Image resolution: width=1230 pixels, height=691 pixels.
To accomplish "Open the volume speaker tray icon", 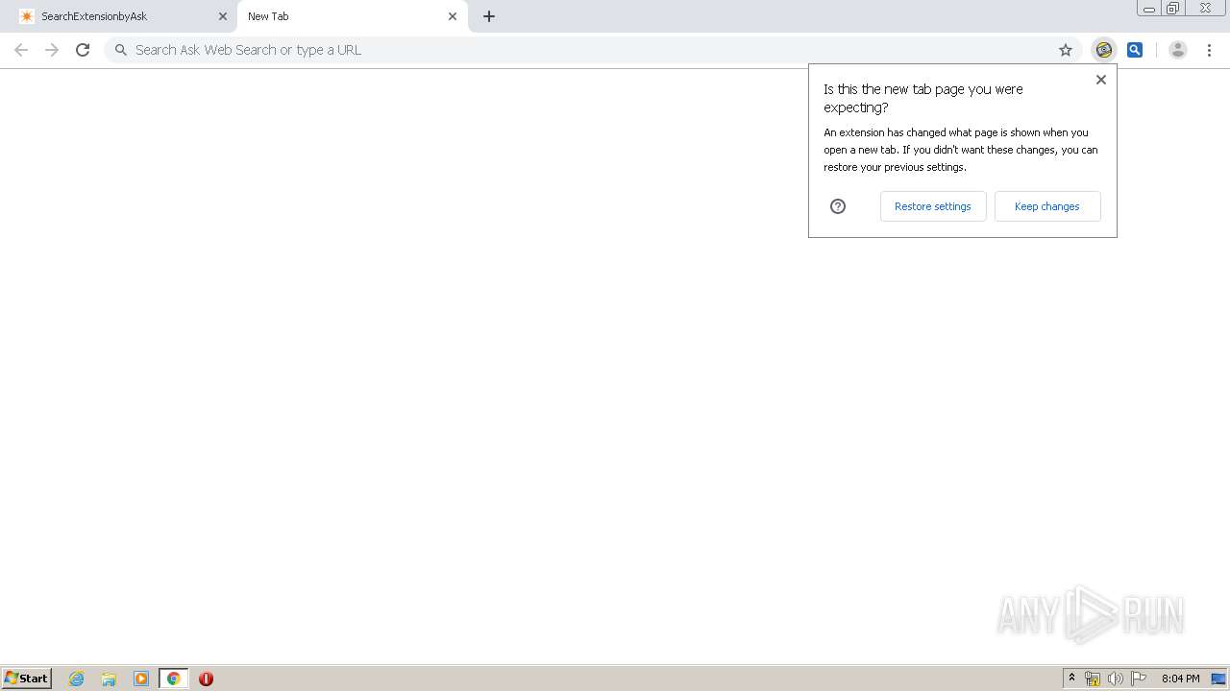I will click(1116, 679).
